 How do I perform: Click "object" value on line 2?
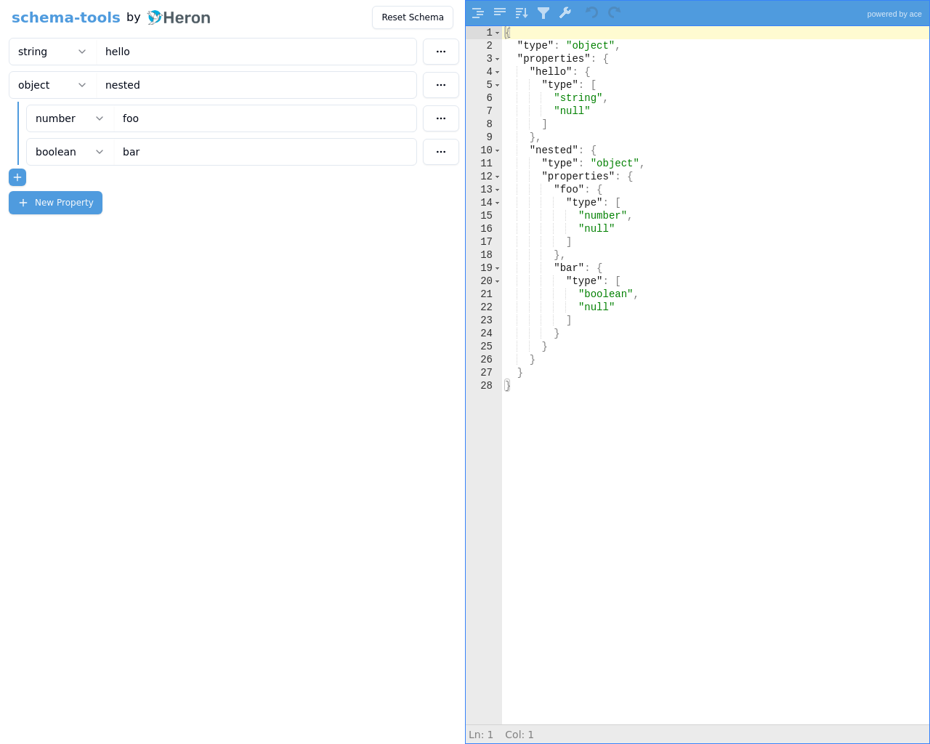591,46
